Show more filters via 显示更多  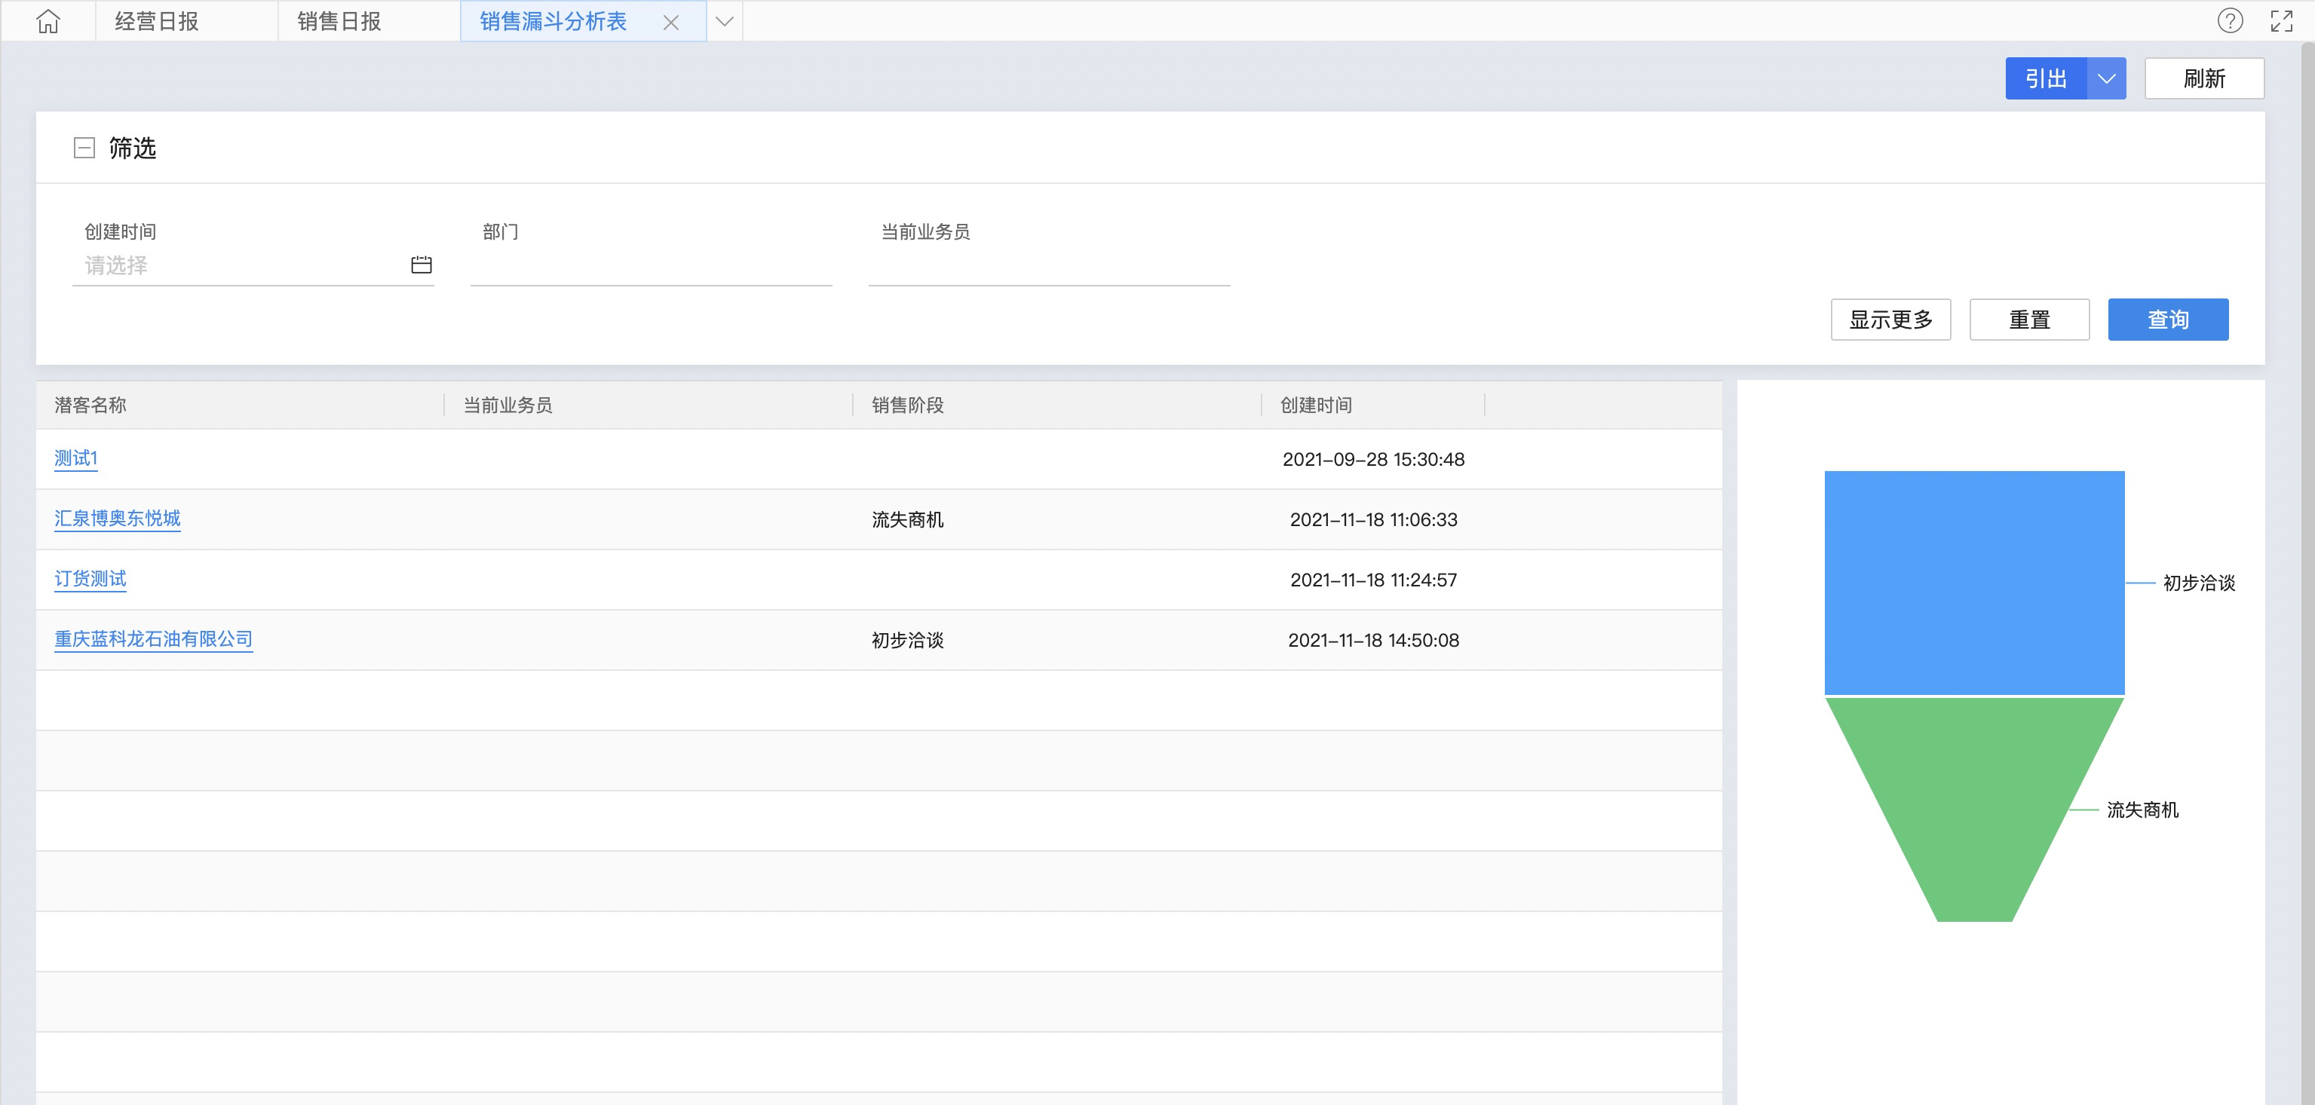pyautogui.click(x=1890, y=320)
